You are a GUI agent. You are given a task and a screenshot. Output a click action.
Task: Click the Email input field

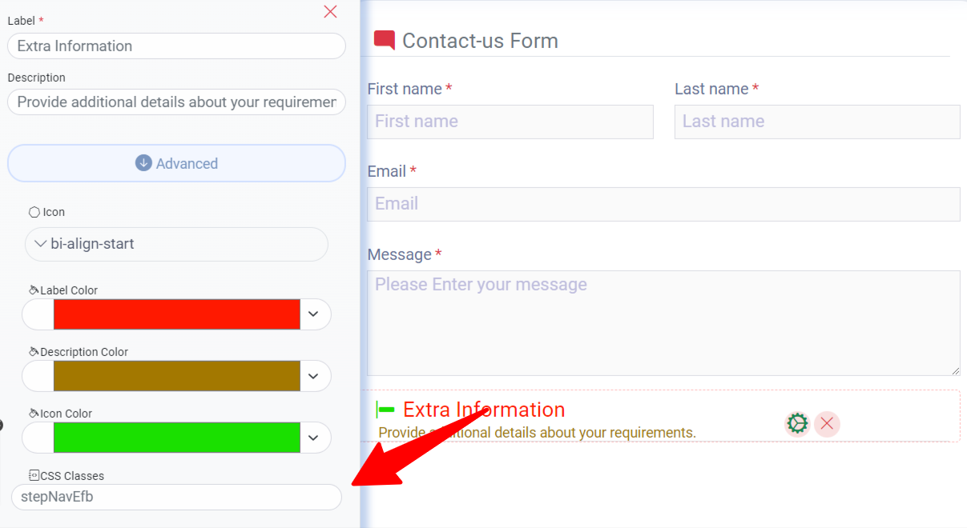[x=663, y=204]
